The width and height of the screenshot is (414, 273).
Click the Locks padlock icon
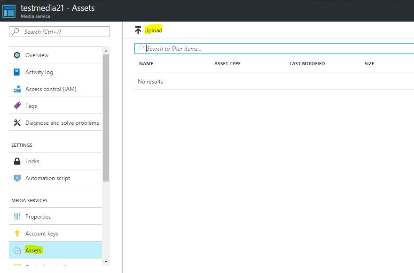17,161
